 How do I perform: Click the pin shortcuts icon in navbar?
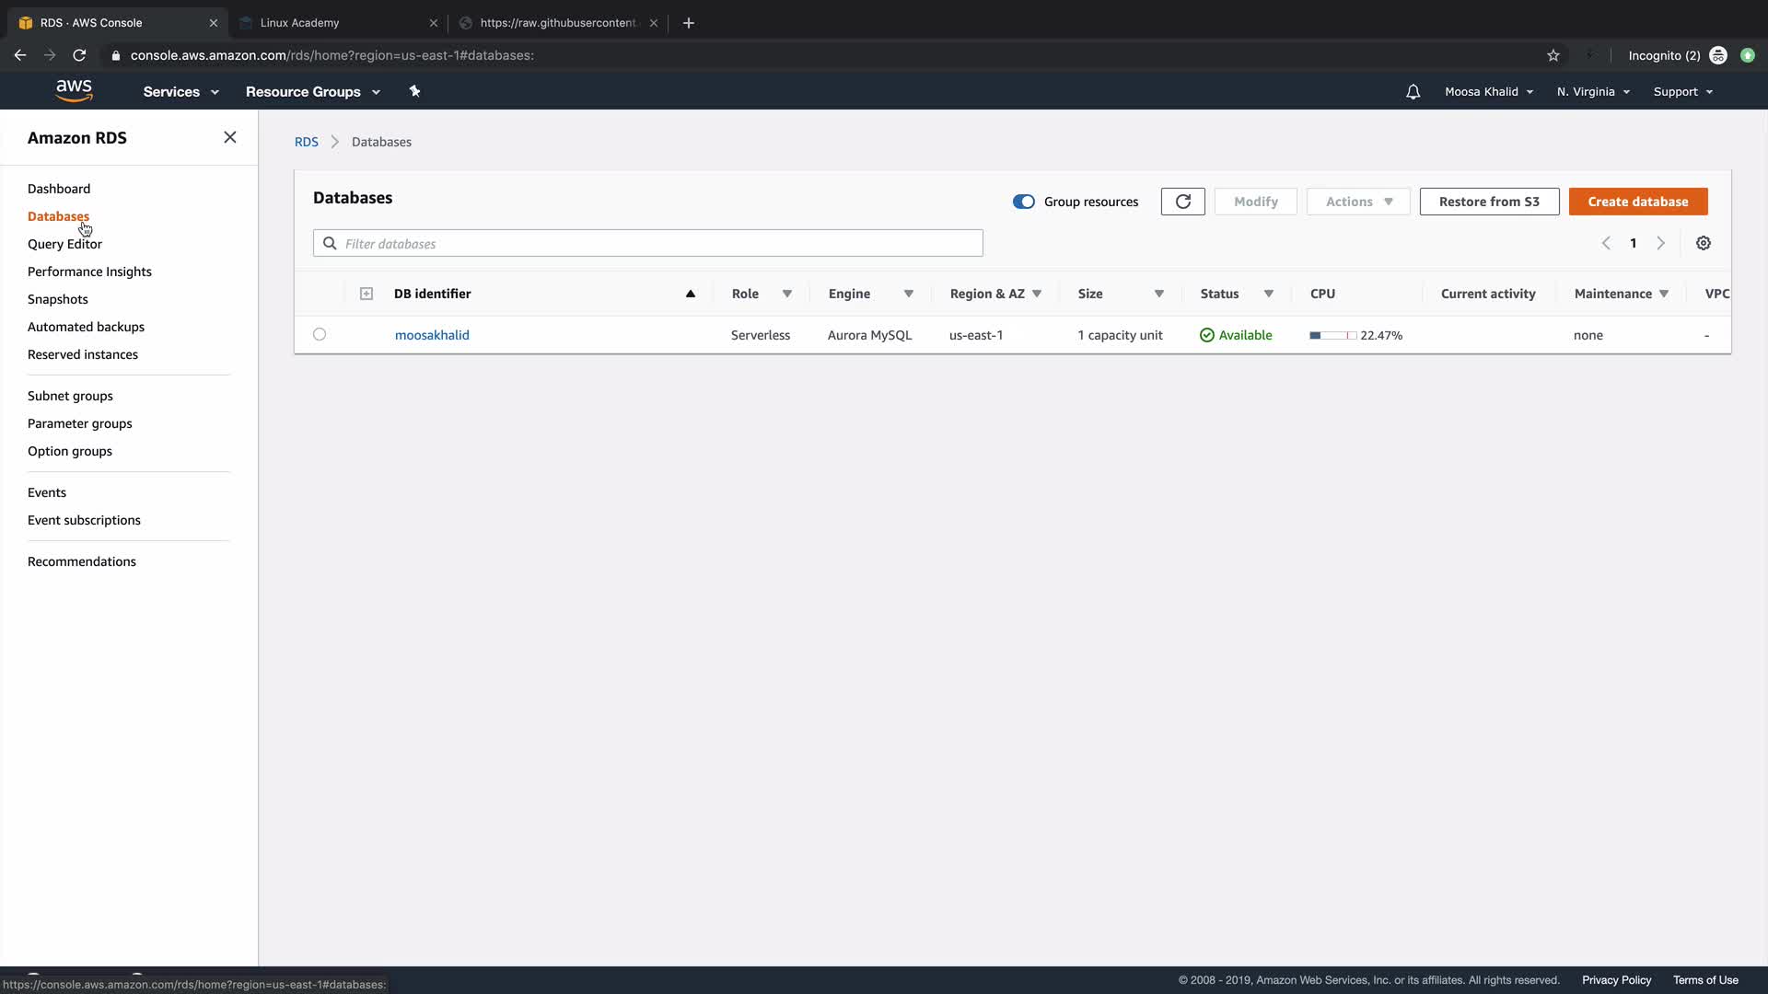pyautogui.click(x=414, y=91)
